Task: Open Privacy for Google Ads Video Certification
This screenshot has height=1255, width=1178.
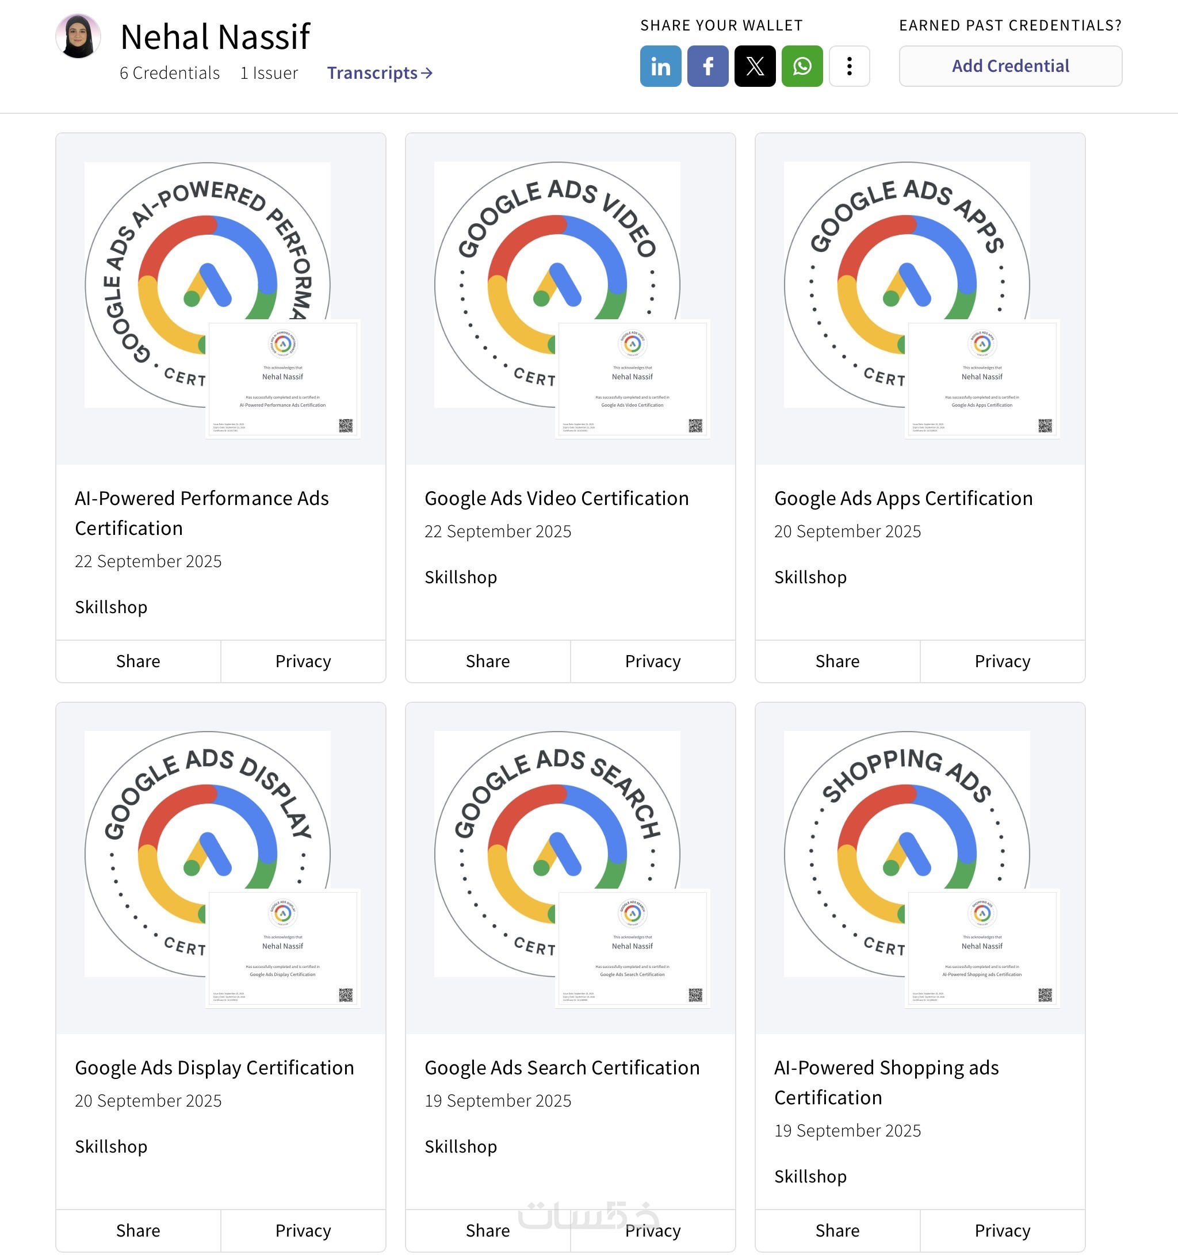Action: pos(653,661)
